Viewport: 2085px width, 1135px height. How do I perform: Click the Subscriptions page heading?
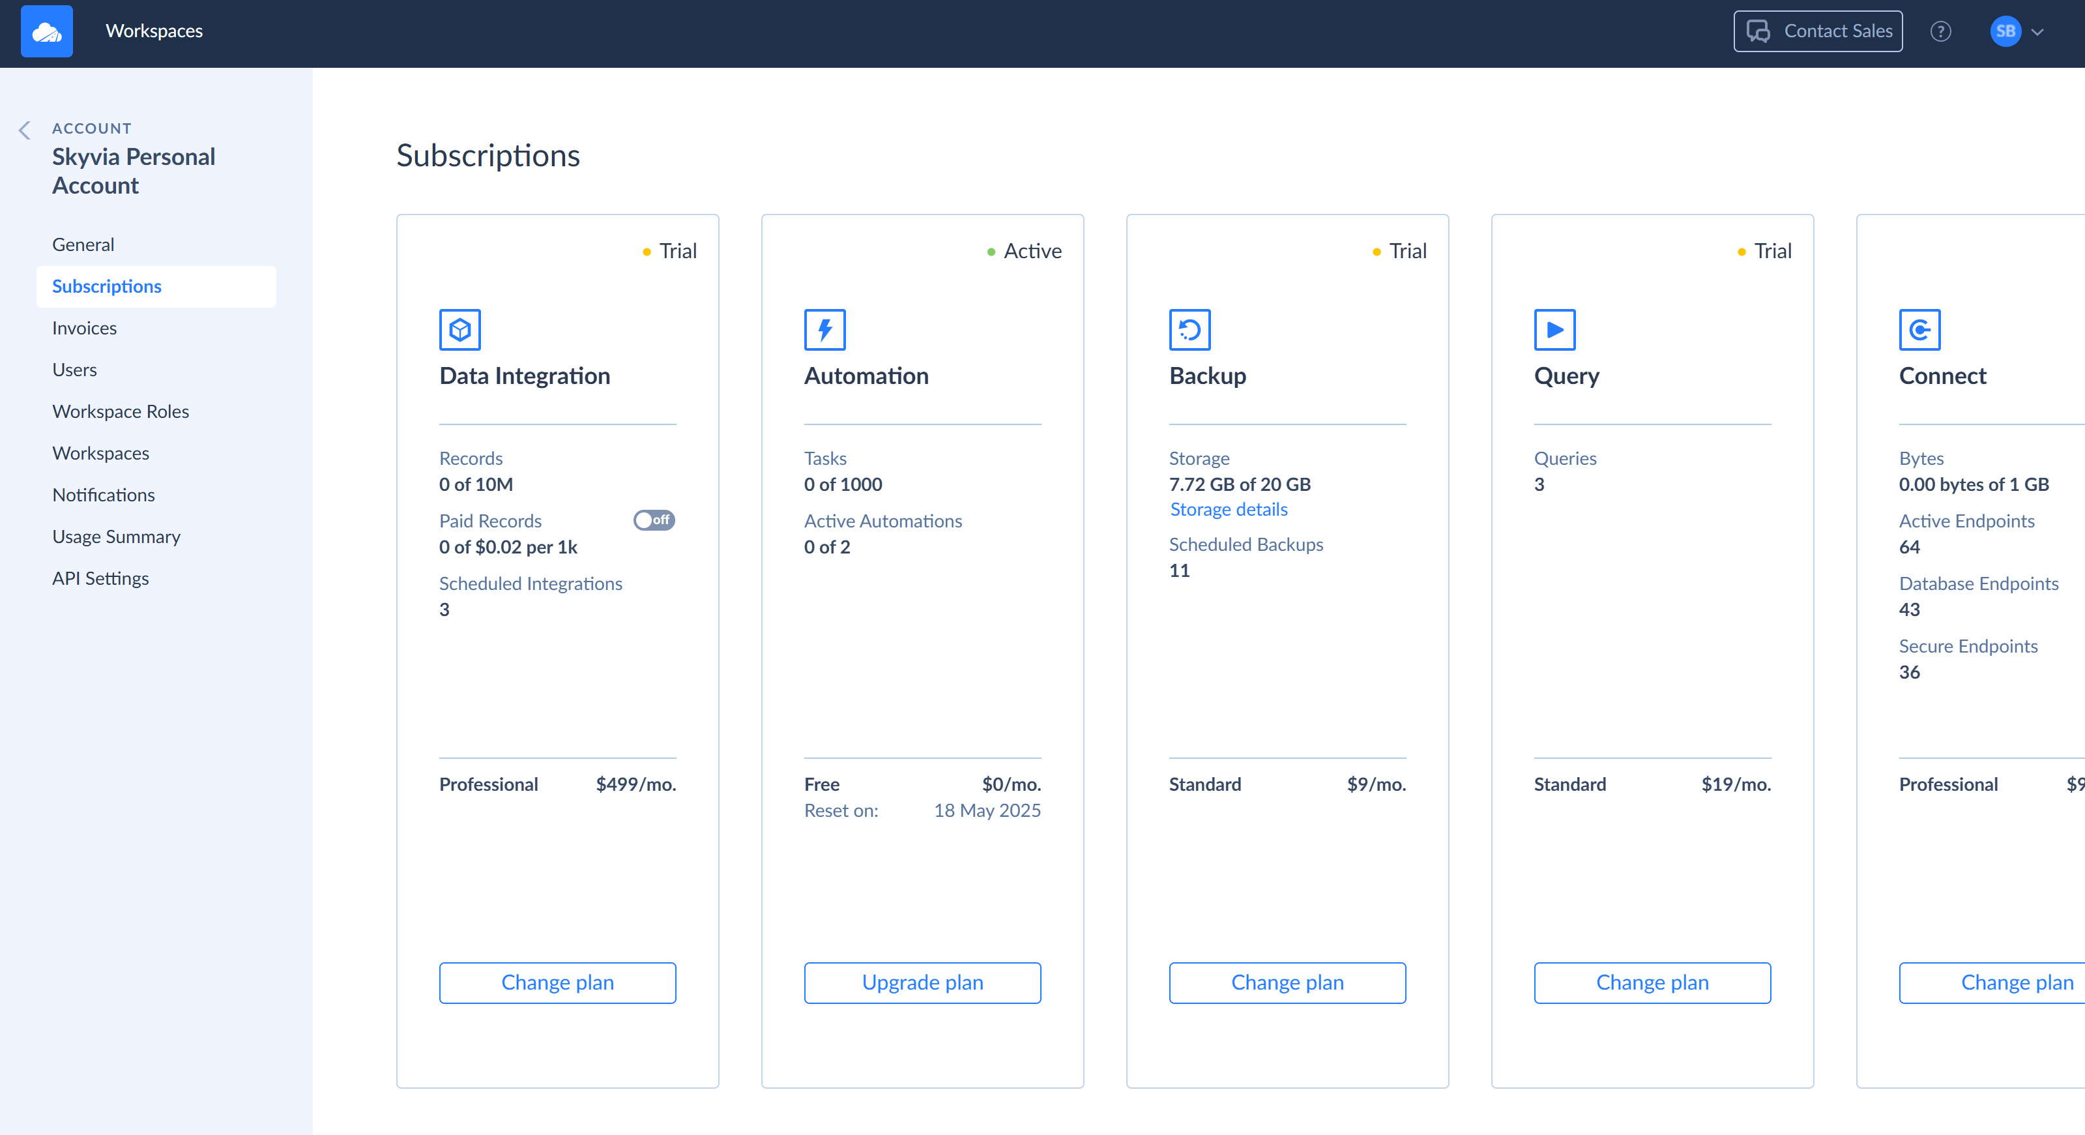[488, 155]
